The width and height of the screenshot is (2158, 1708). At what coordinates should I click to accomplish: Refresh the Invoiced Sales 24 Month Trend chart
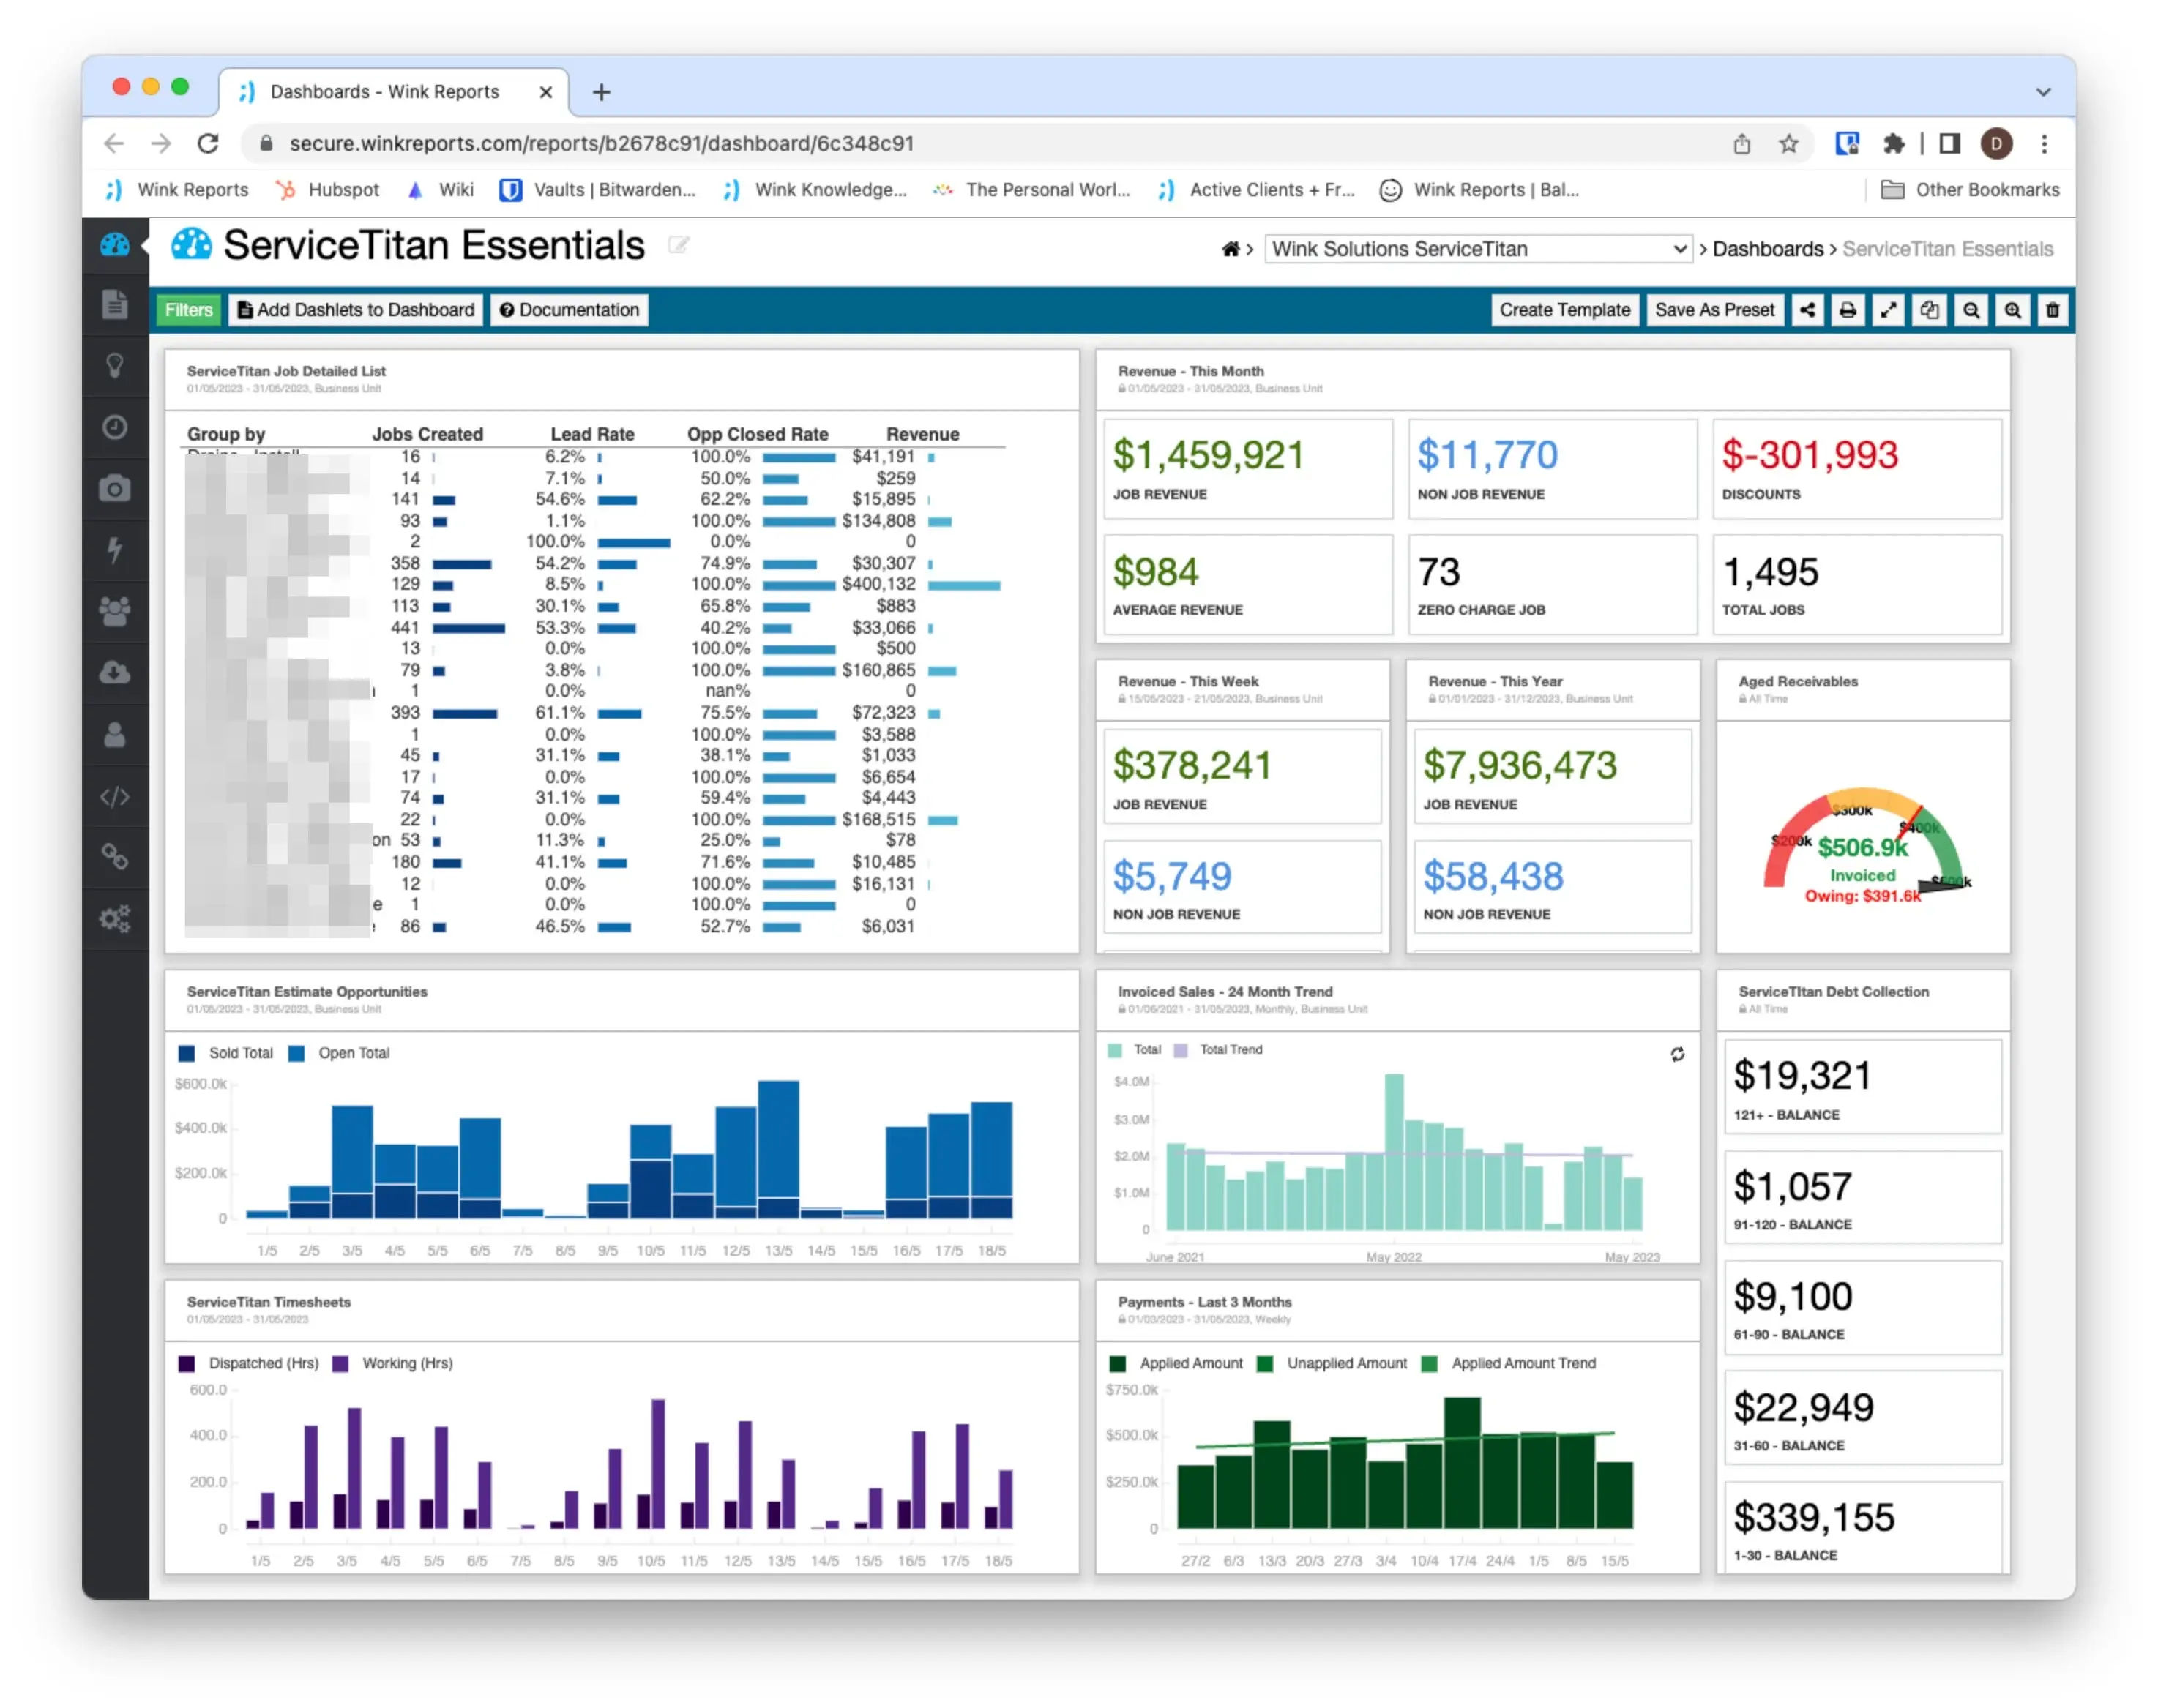[1678, 1054]
